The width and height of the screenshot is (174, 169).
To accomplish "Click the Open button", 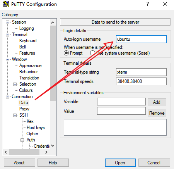I will click(120, 162).
